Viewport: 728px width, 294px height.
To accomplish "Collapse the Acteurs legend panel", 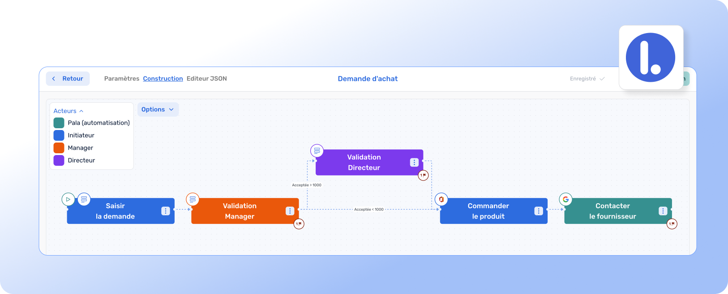I will click(69, 111).
